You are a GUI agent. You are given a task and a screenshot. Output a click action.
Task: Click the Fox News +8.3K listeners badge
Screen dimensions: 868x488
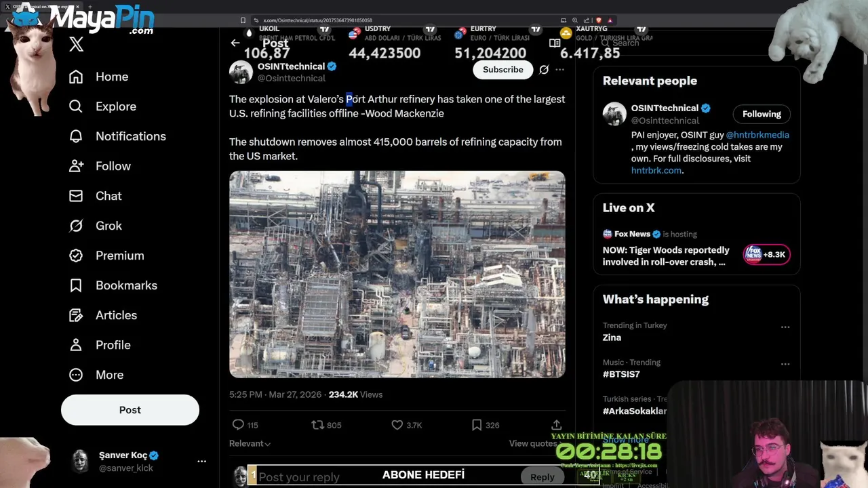pyautogui.click(x=766, y=254)
